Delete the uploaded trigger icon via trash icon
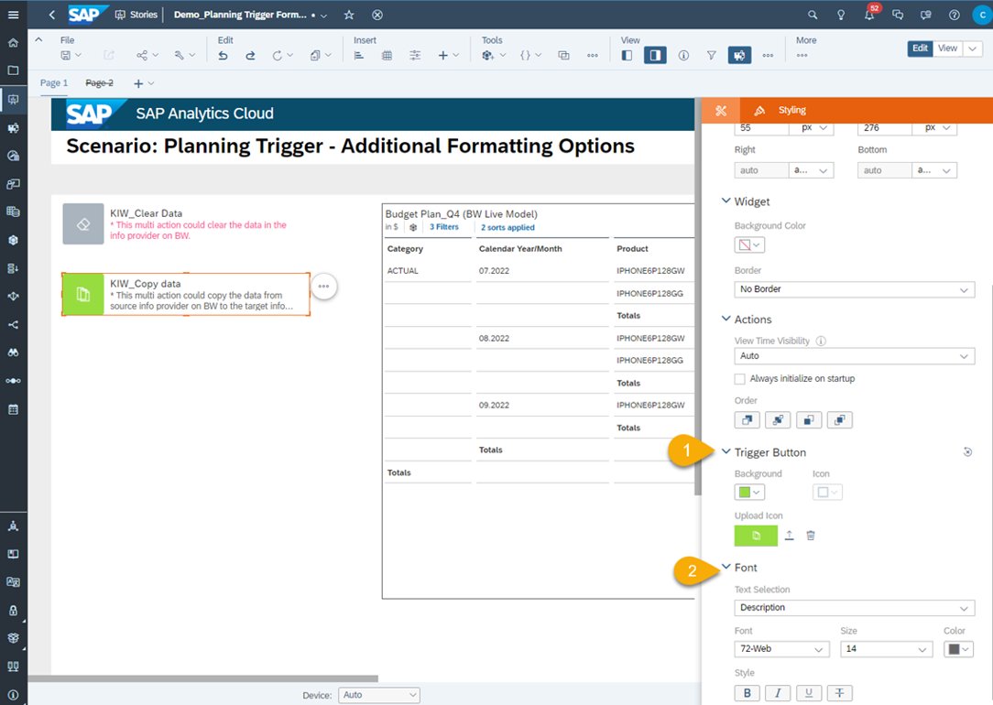 point(811,536)
